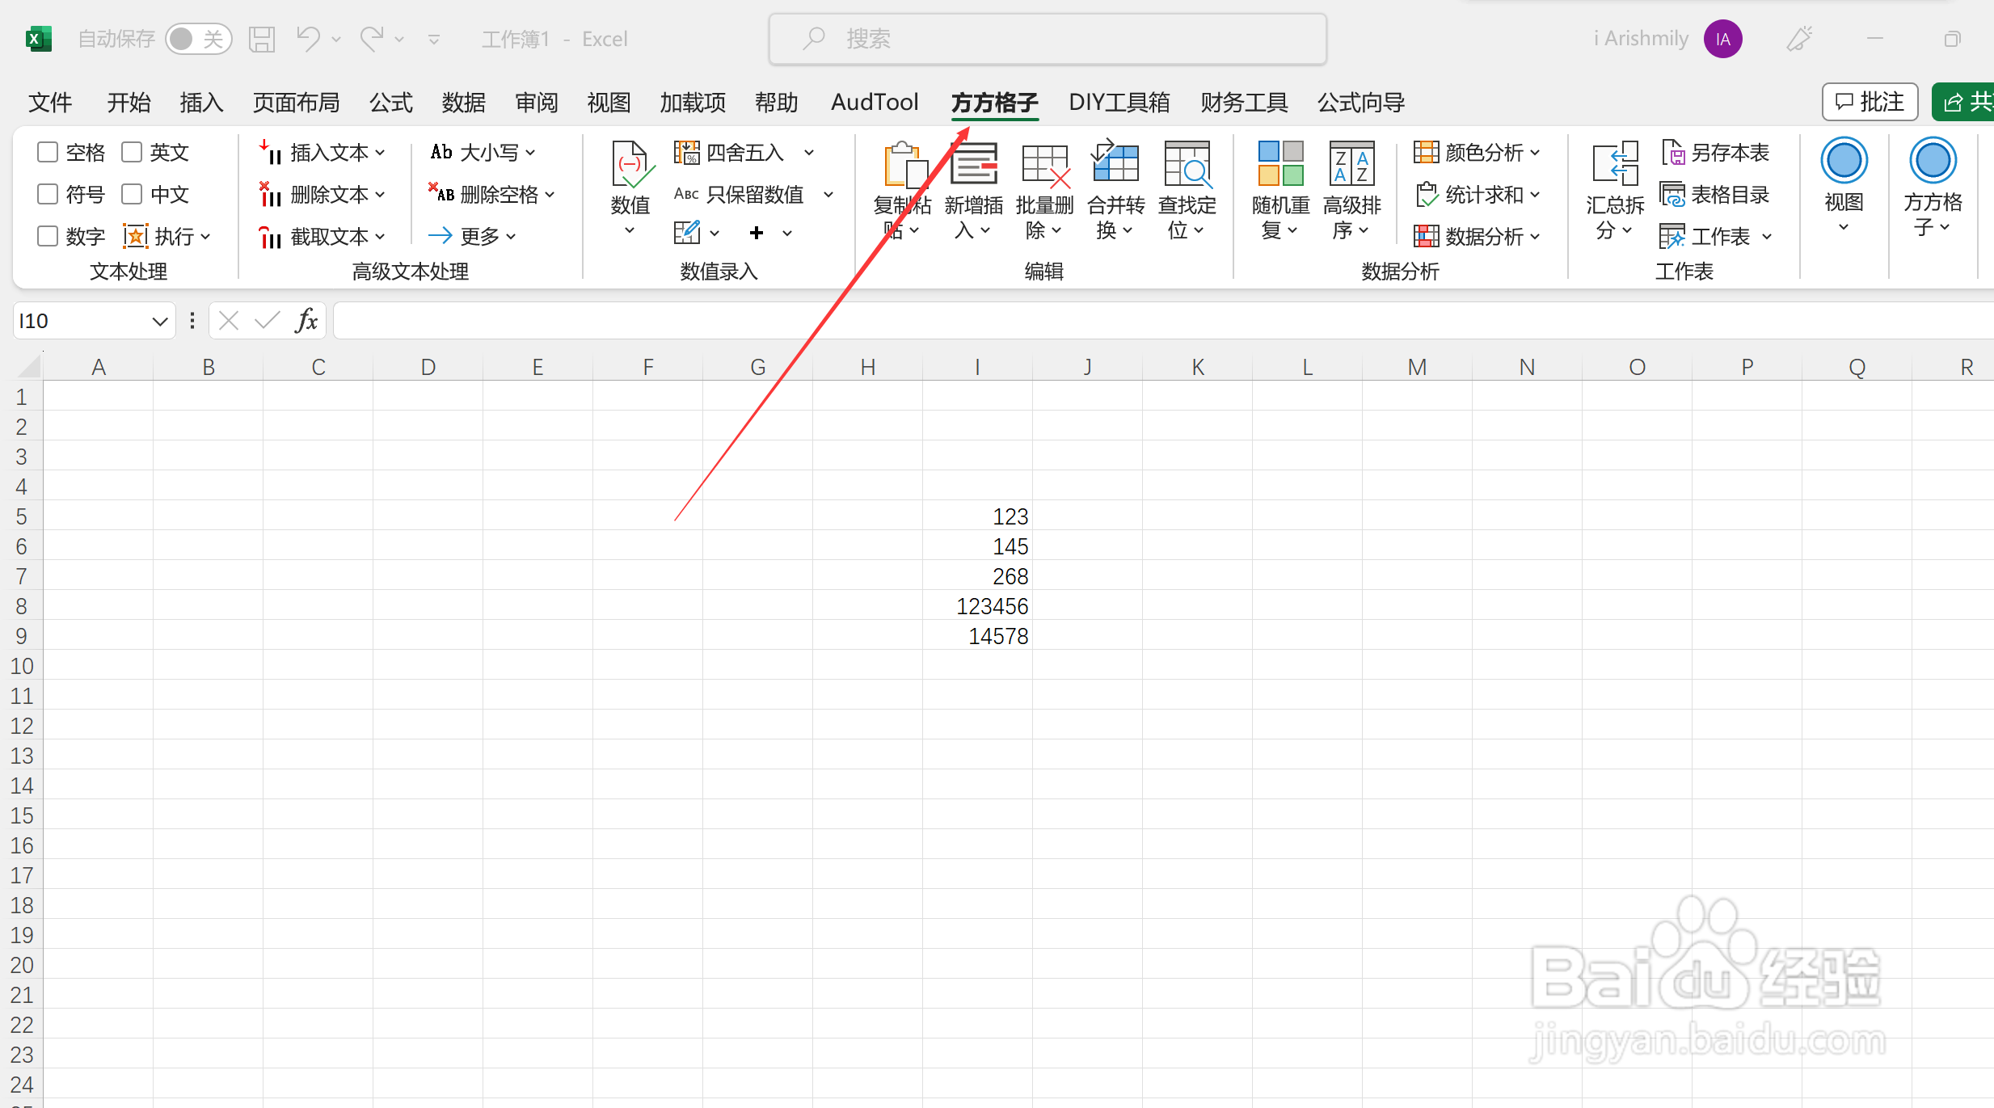Select row 10 header
1994x1108 pixels.
coord(22,666)
